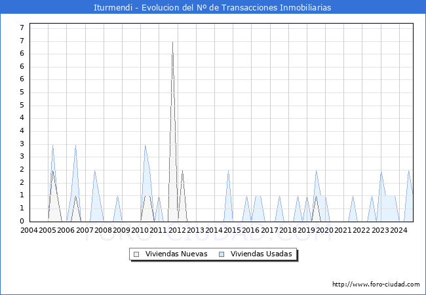Click the 2005 x-axis label
The image size is (426, 295).
pyautogui.click(x=48, y=230)
